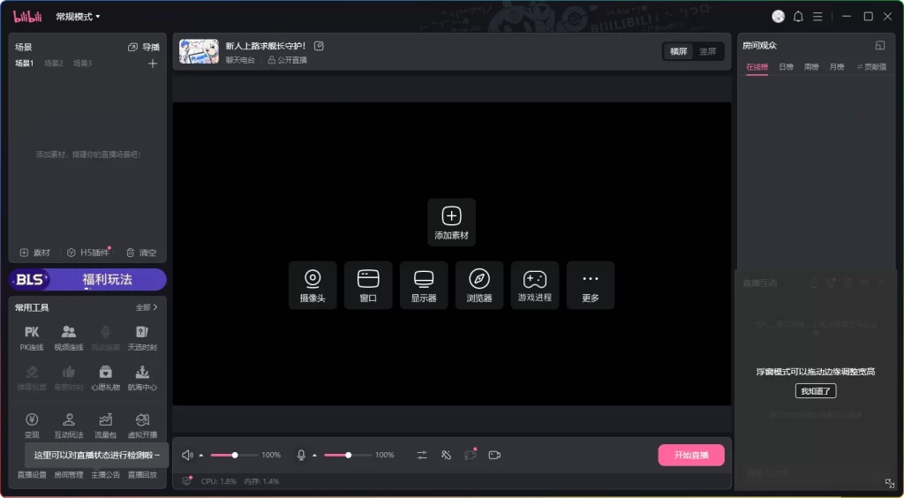Image resolution: width=904 pixels, height=498 pixels.
Task: Add a window (窗口) capture source
Action: coord(368,285)
